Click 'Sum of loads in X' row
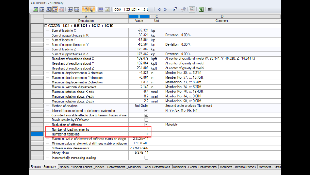310x175 pixels. (155, 31)
